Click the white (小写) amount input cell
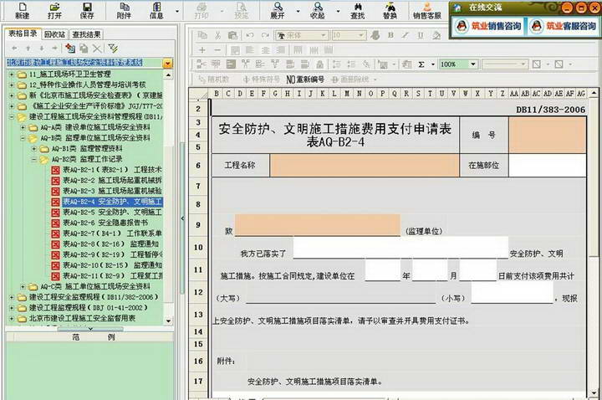Image resolution: width=602 pixels, height=400 pixels. point(512,292)
